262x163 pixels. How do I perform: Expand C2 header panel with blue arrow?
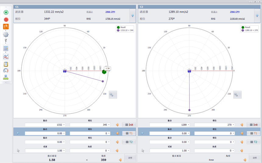pyautogui.click(x=257, y=16)
